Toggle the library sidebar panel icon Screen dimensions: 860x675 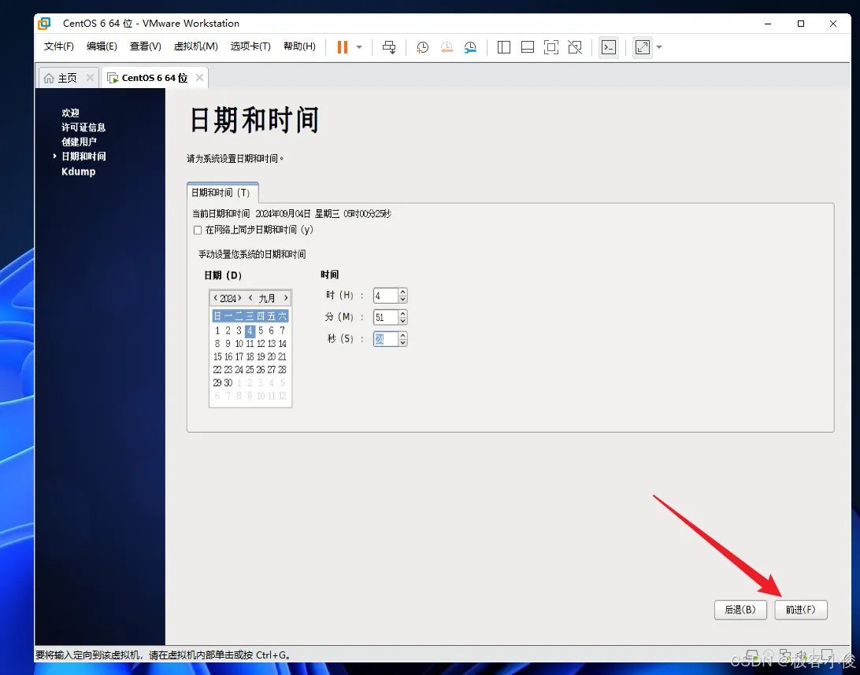coord(503,47)
